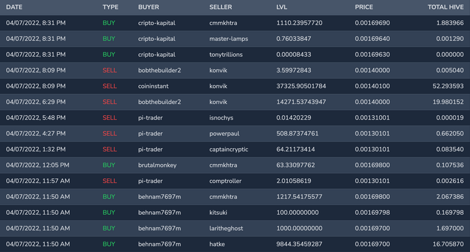Select seller isnochys
Image resolution: width=470 pixels, height=252 pixels.
(221, 118)
